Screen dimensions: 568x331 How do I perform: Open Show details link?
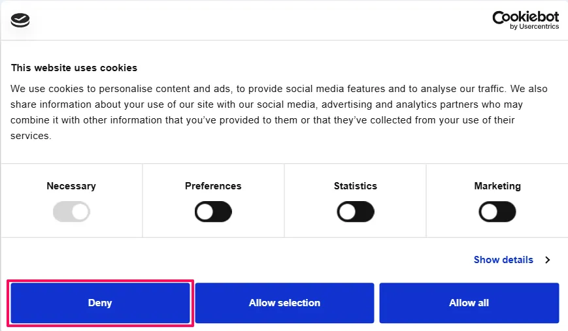pyautogui.click(x=503, y=260)
